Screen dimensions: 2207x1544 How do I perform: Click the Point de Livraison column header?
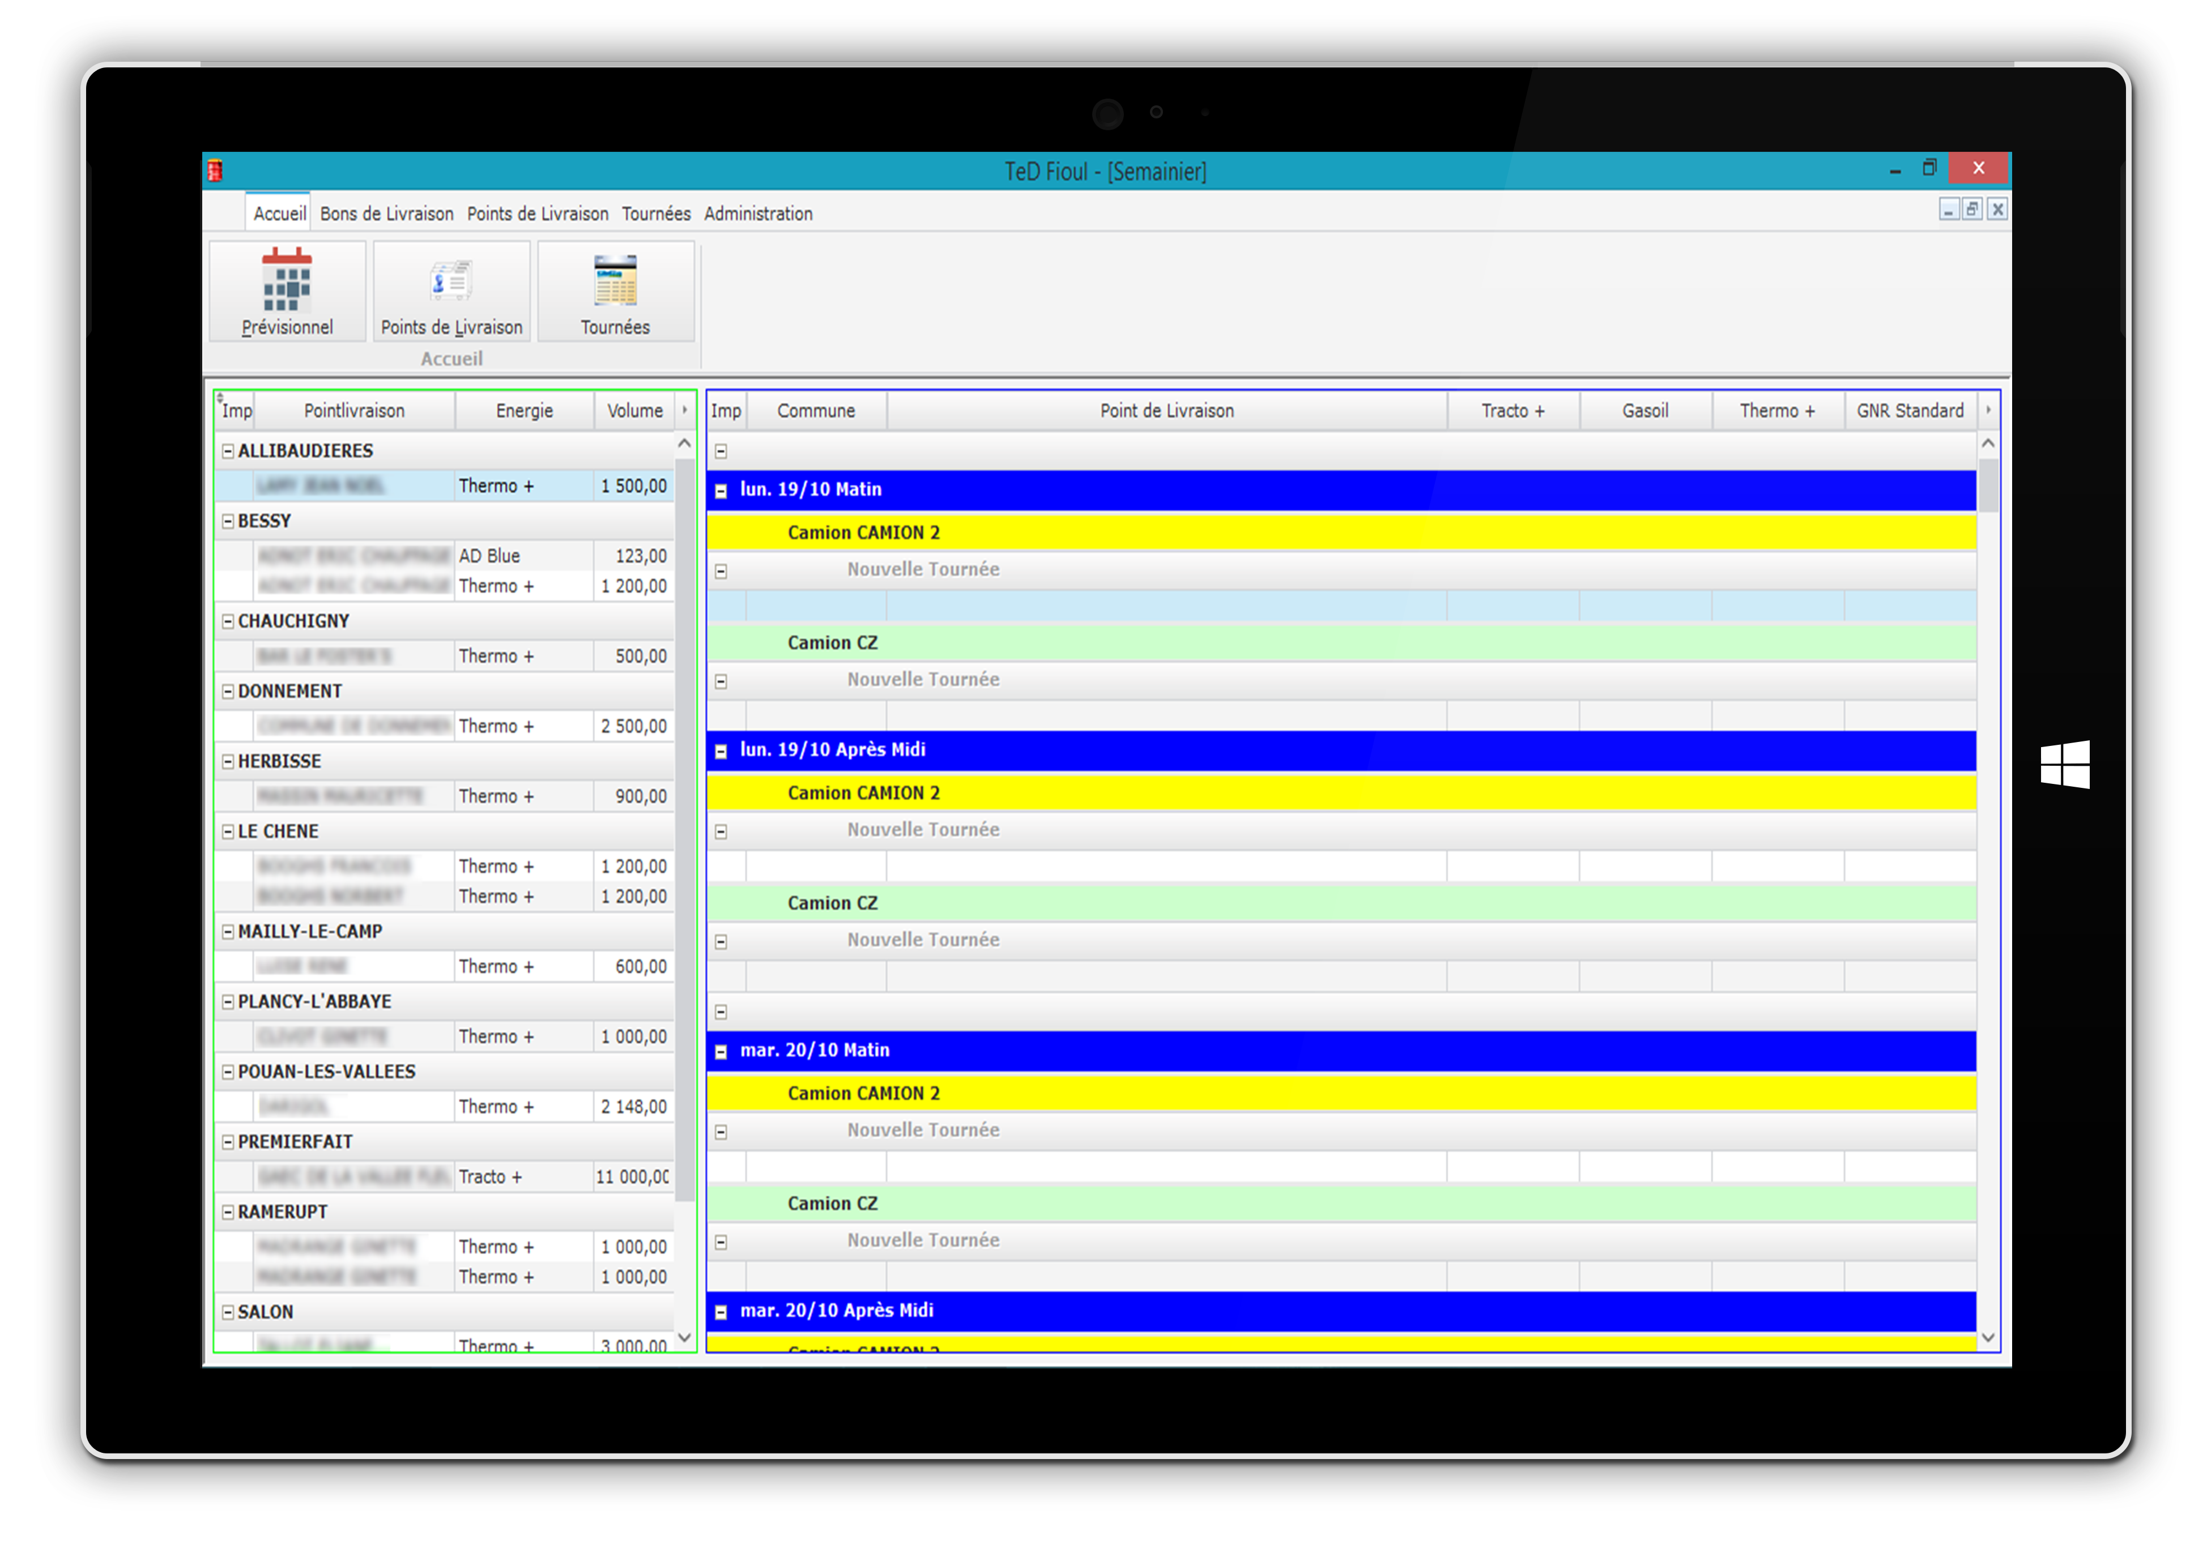[x=1166, y=411]
